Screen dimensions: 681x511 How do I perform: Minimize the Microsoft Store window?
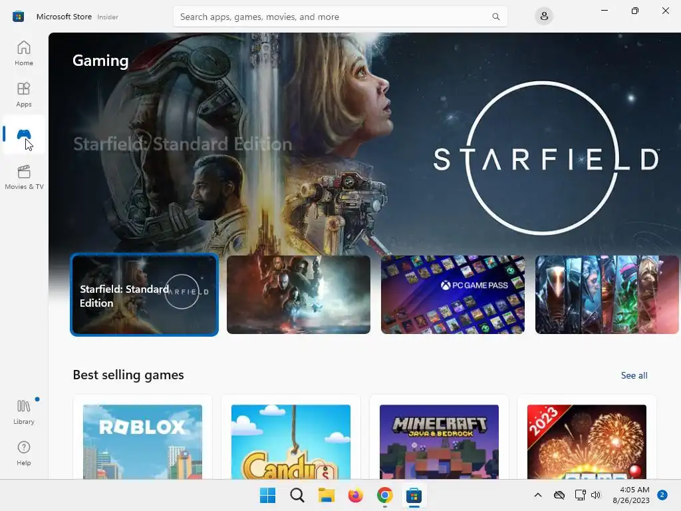tap(604, 11)
